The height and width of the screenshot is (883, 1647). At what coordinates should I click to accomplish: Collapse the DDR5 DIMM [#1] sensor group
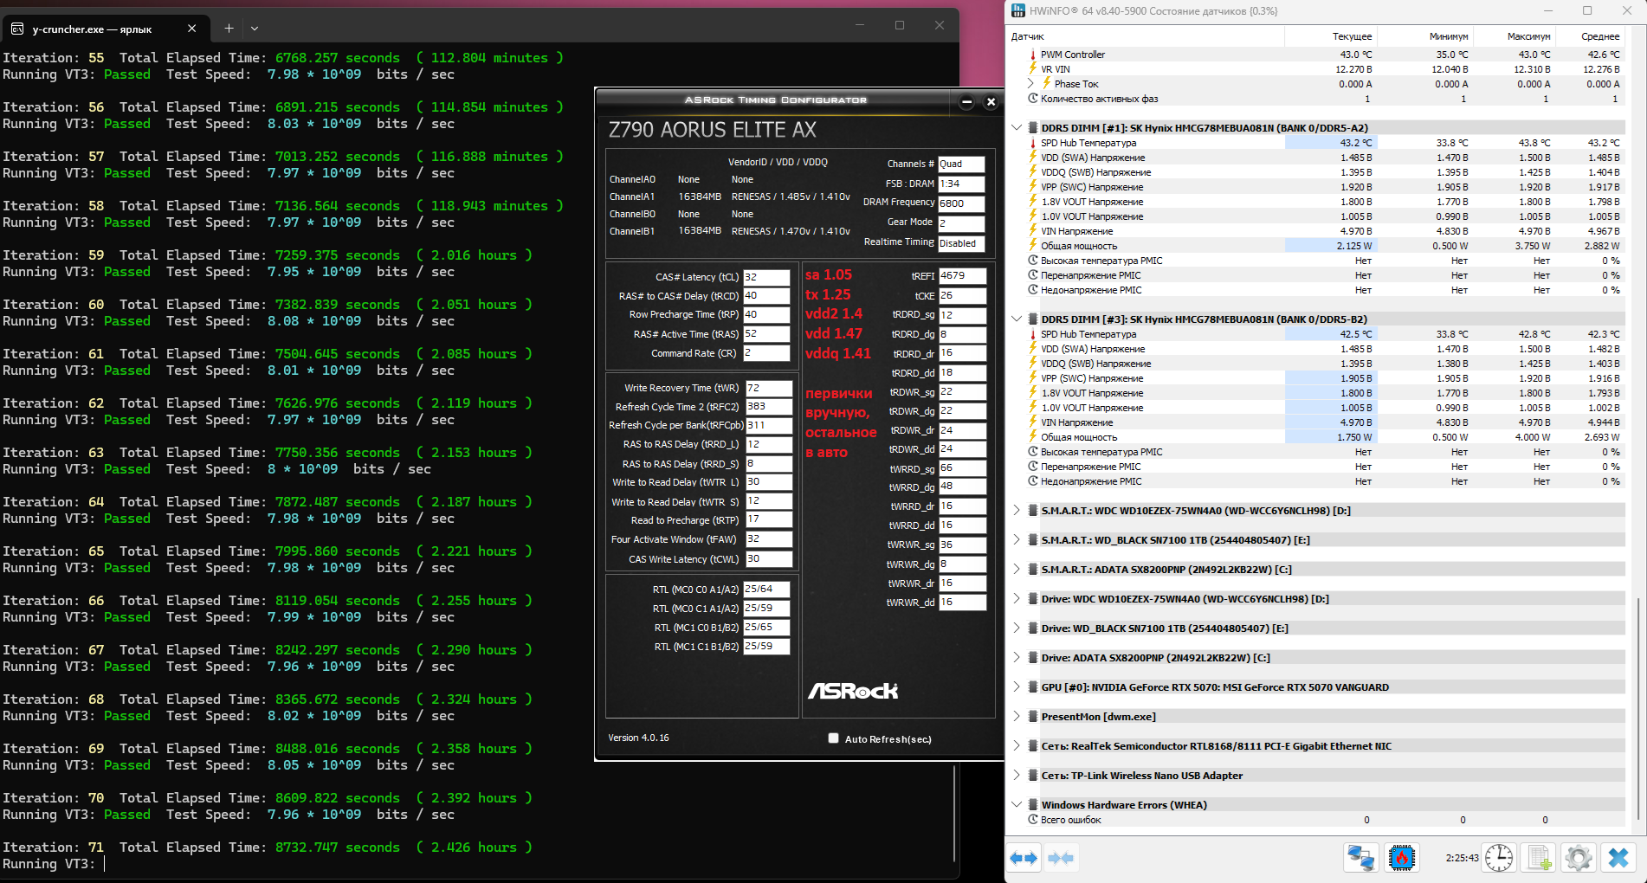coord(1017,128)
